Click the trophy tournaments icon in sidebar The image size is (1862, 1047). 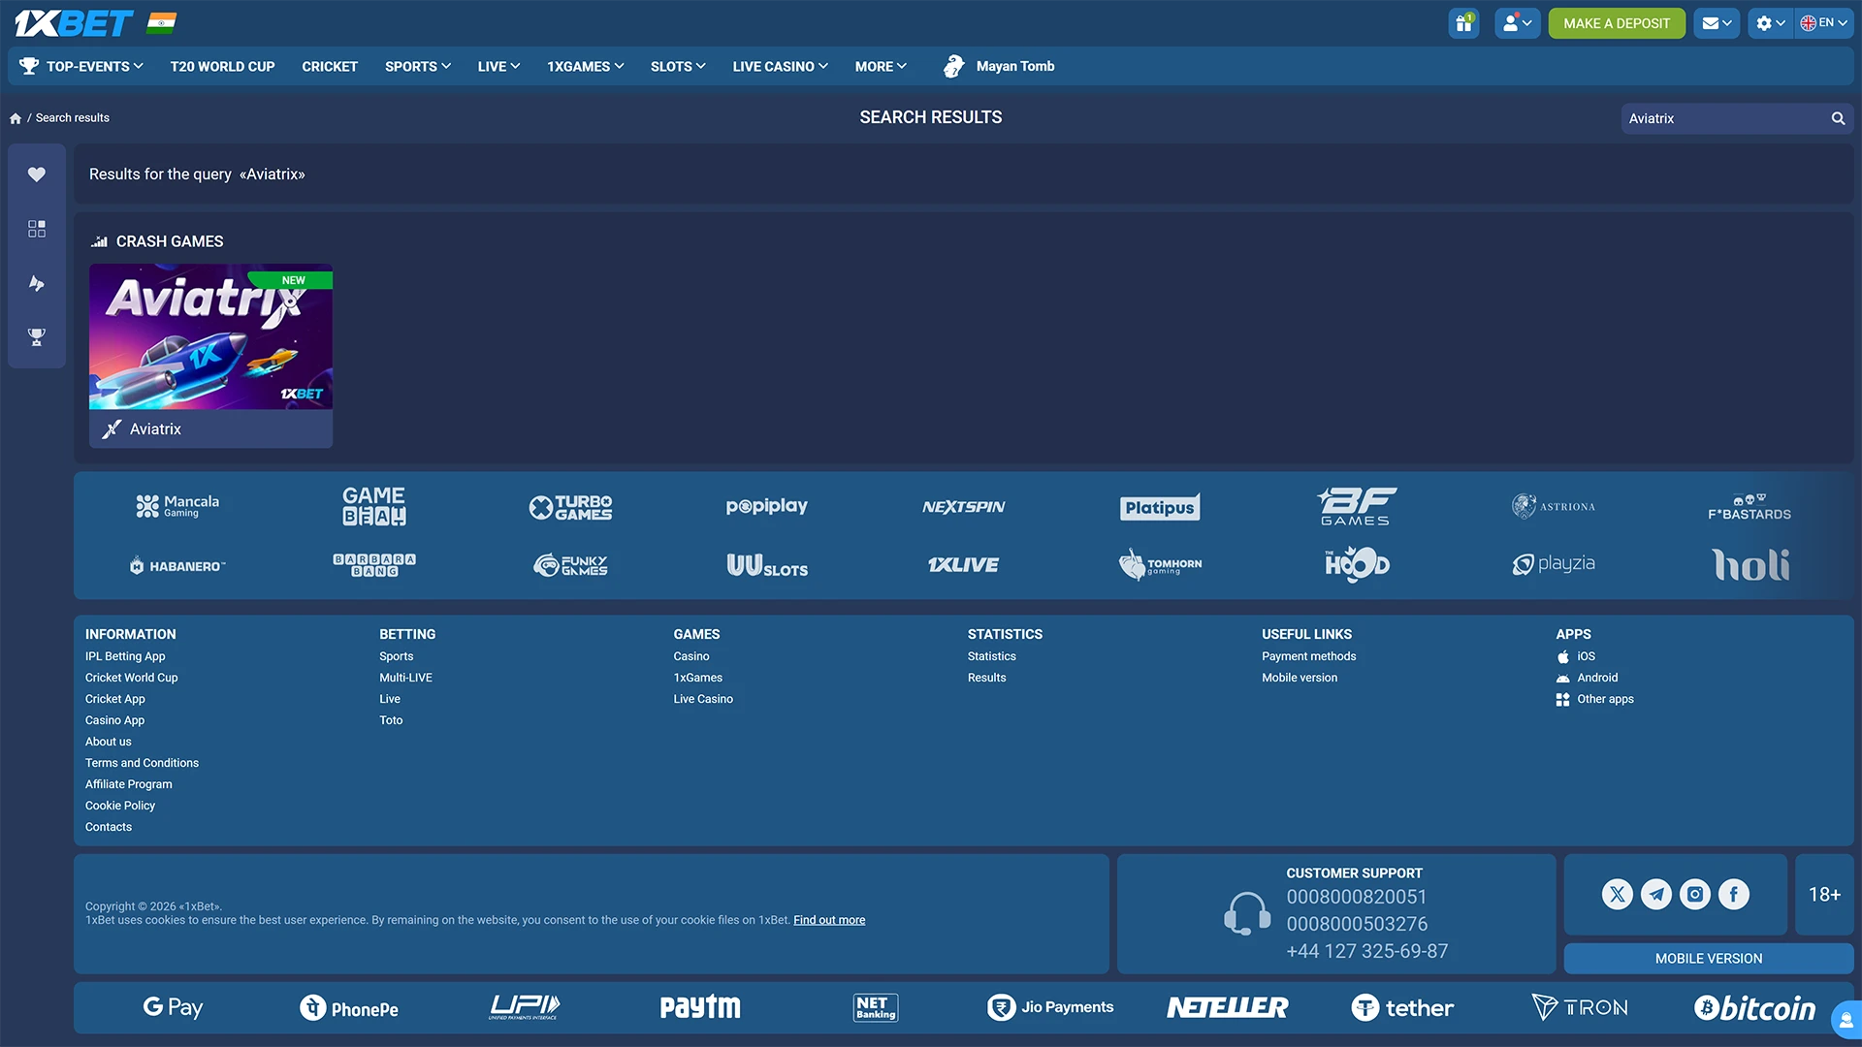37,337
